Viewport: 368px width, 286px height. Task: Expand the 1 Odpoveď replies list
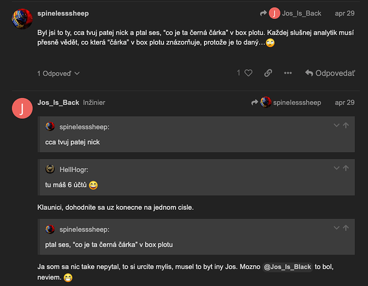coord(58,74)
